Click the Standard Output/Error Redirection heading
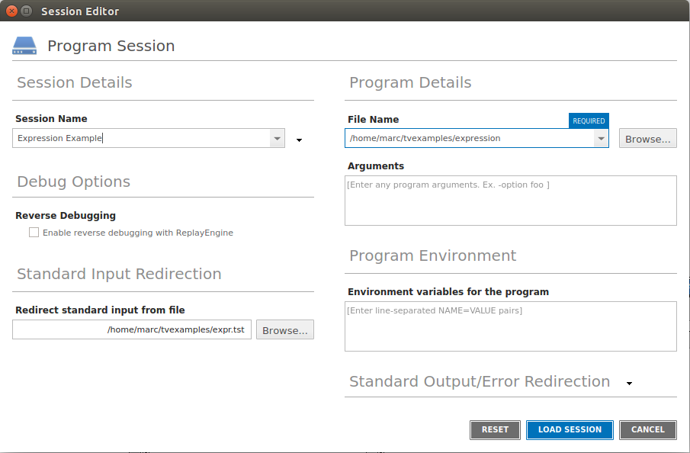This screenshot has width=690, height=453. click(480, 381)
